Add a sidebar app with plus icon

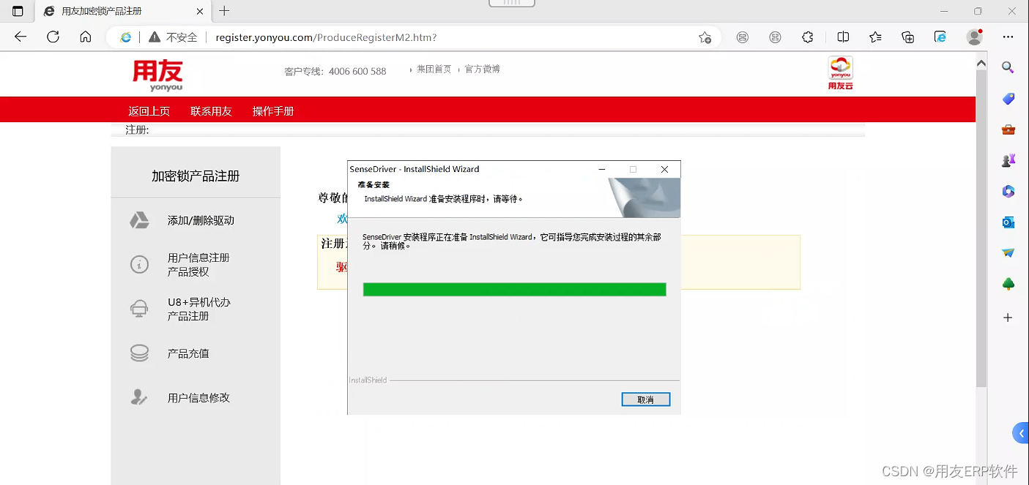click(1008, 317)
